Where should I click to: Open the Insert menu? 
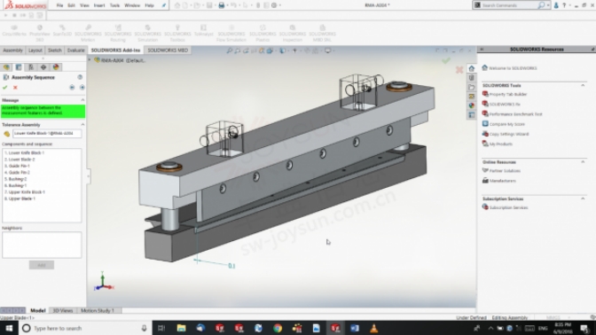[x=99, y=5]
